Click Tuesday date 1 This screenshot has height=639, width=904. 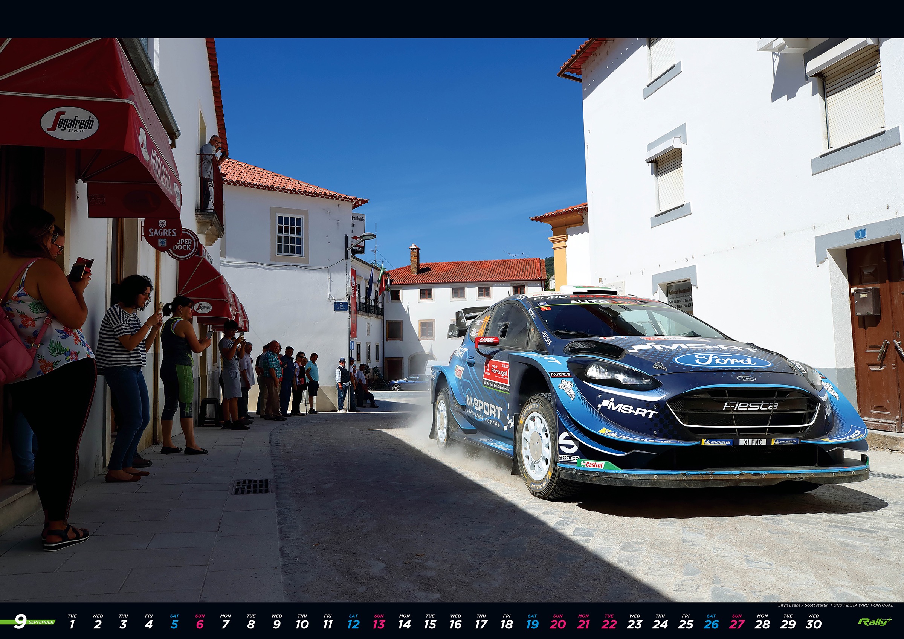(x=72, y=624)
